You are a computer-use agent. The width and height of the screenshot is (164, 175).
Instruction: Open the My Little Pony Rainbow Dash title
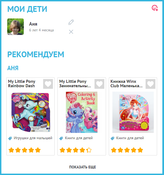click(x=22, y=84)
